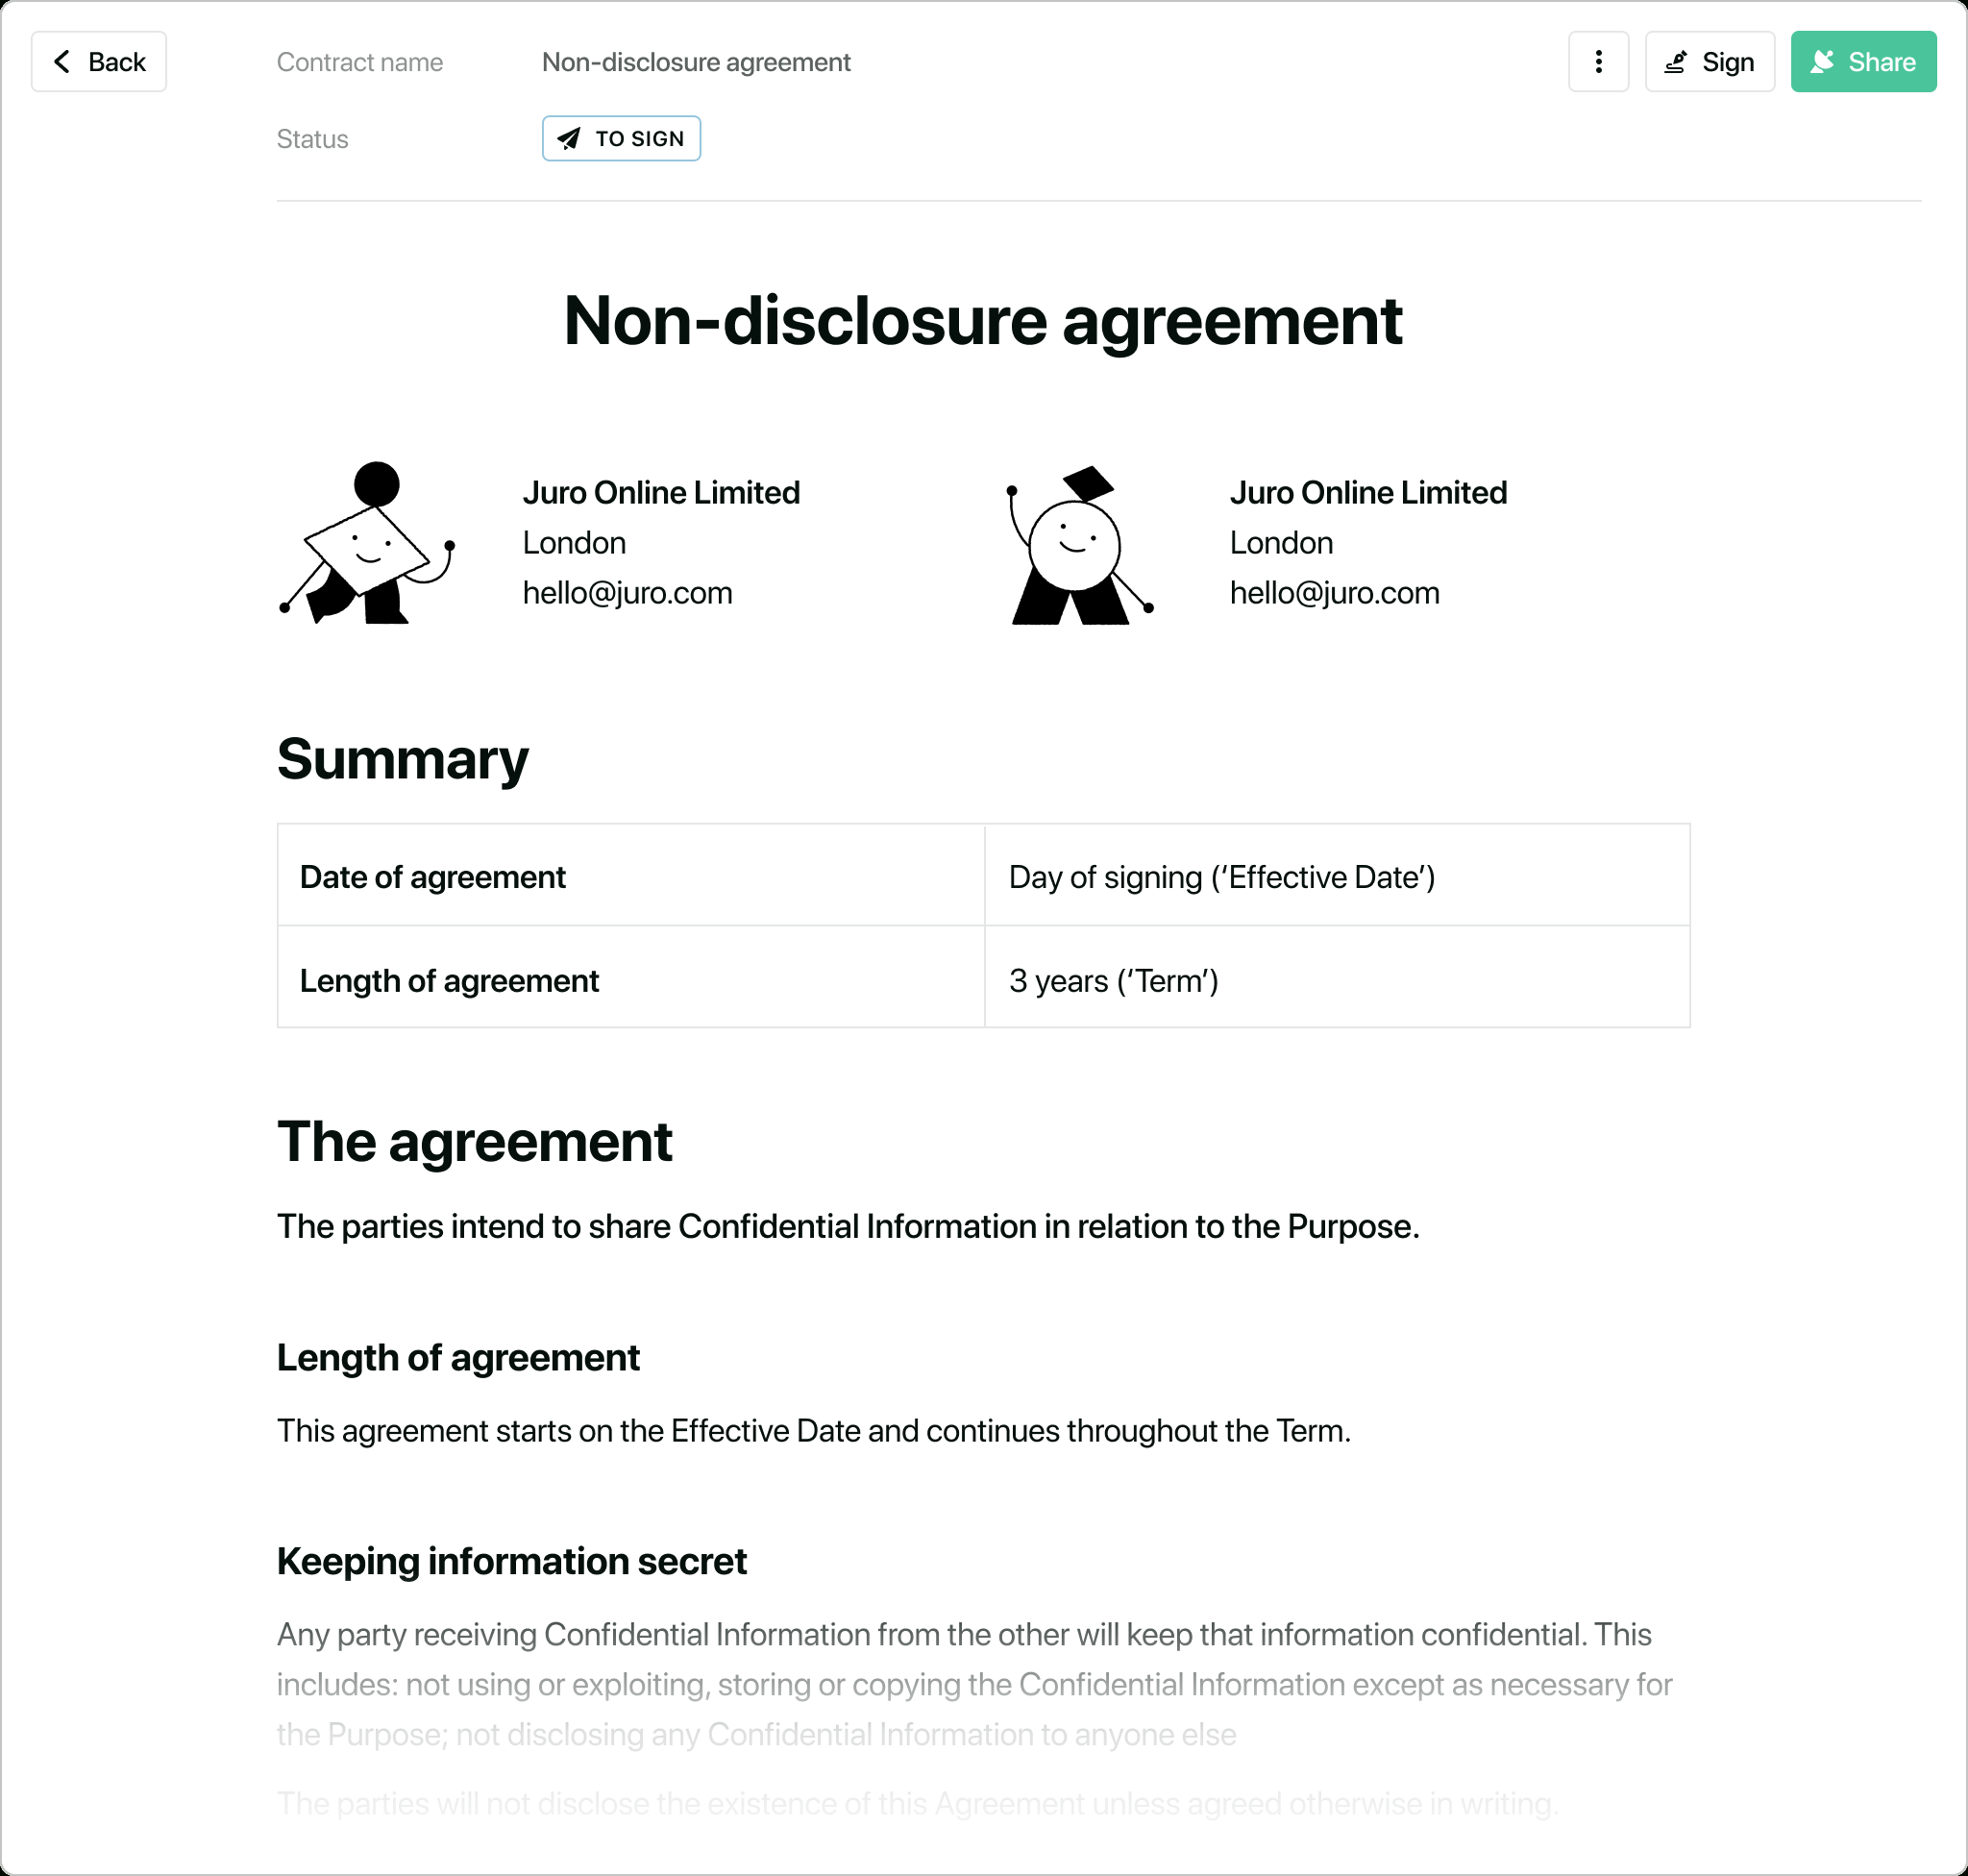Toggle the TO SIGN status badge

620,138
